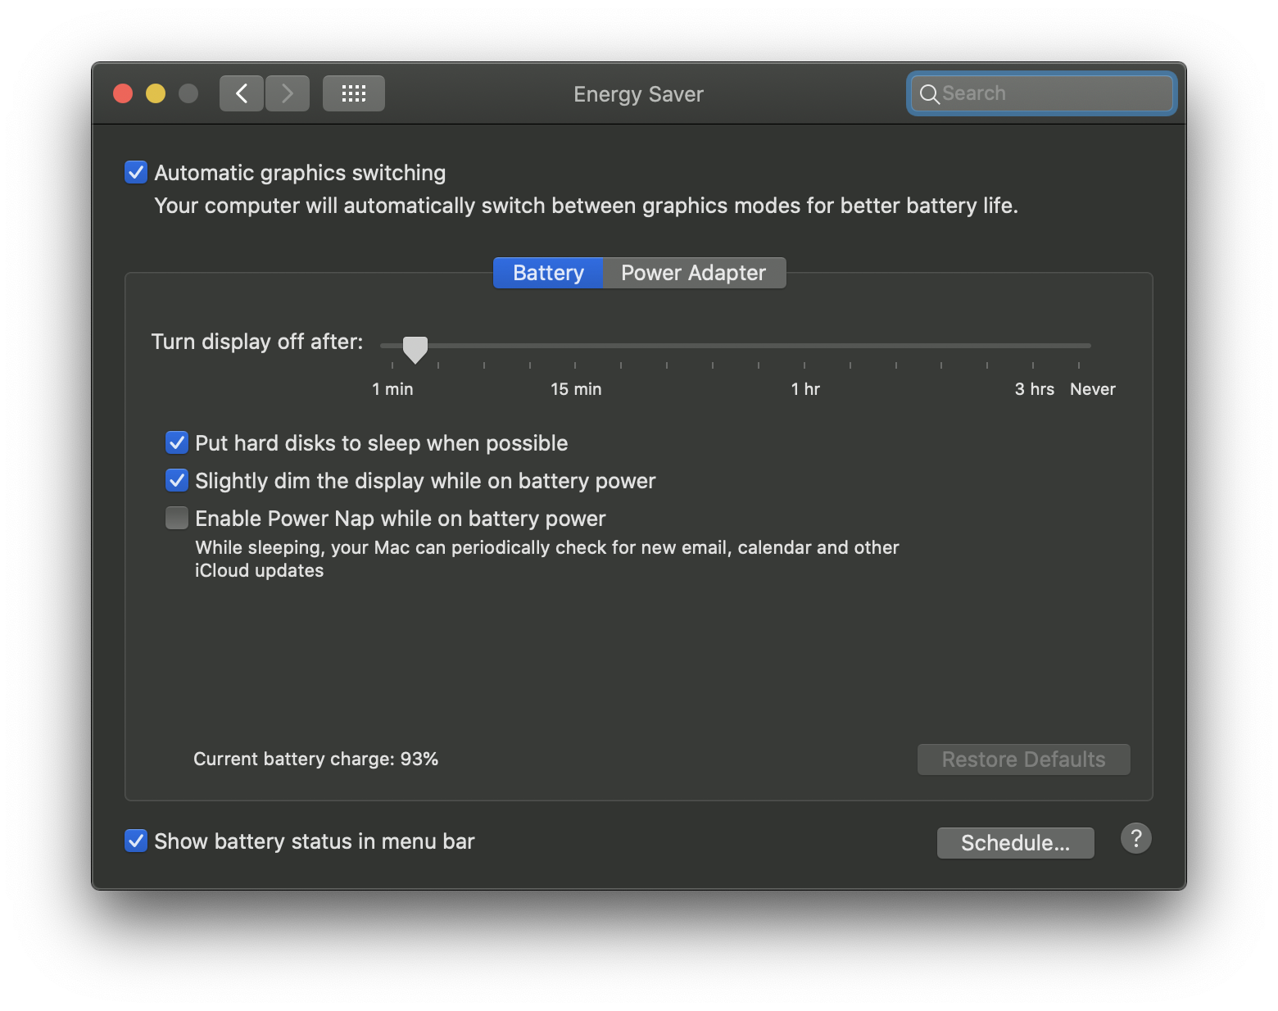The image size is (1278, 1011).
Task: Open the help question mark button
Action: [x=1136, y=838]
